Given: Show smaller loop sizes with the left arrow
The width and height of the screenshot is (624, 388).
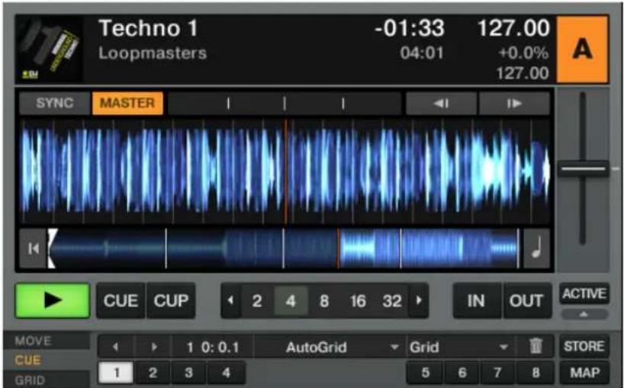Looking at the screenshot, I should tap(231, 300).
